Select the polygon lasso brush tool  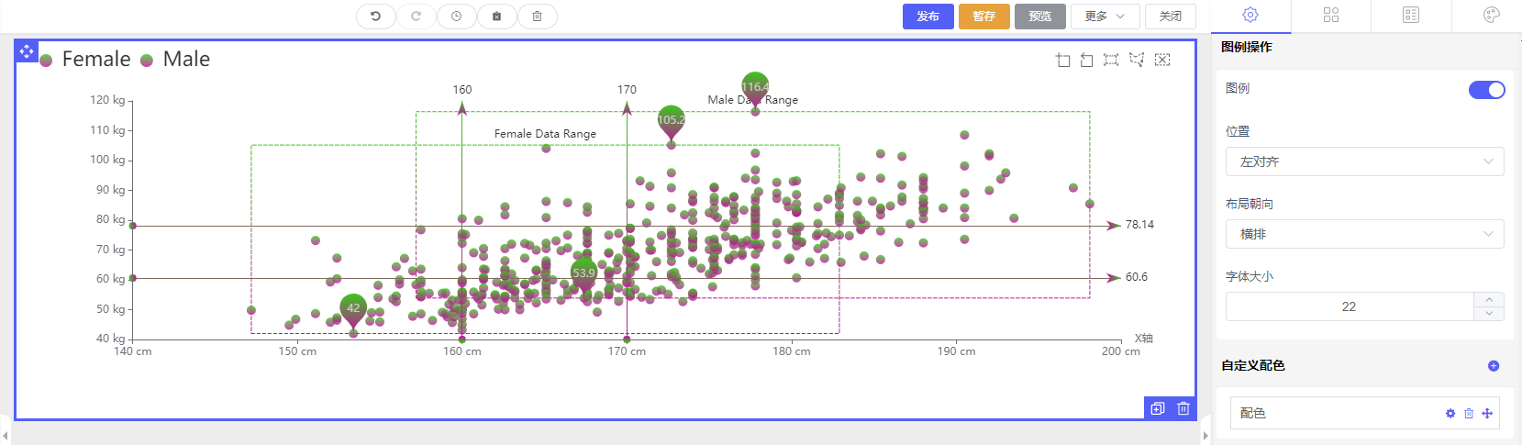coord(1137,61)
